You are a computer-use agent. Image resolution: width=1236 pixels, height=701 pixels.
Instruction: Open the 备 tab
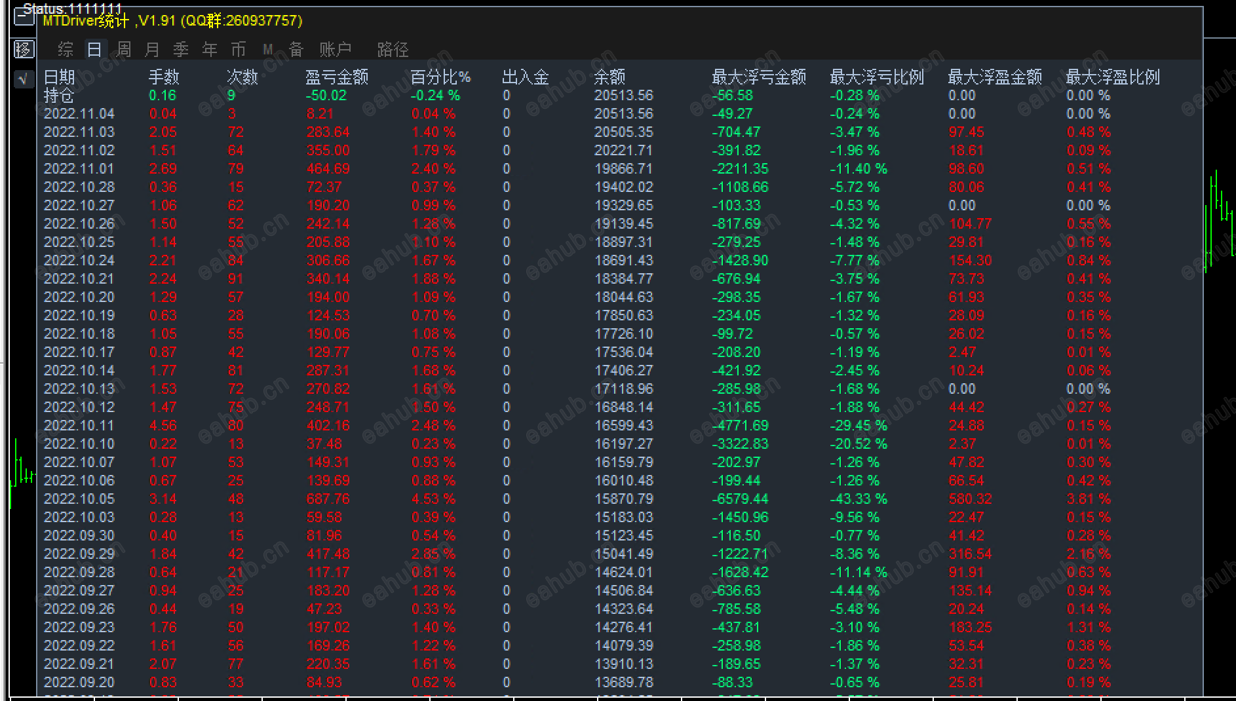296,49
